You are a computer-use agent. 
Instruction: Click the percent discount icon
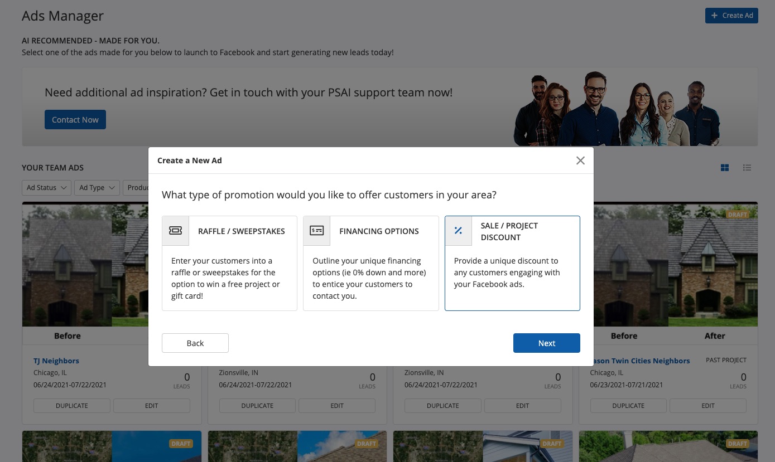tap(458, 231)
